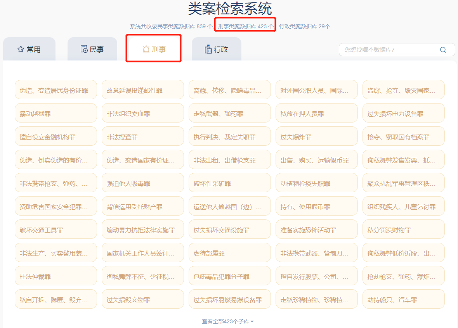Open 刑事类案数据库 423个 link
458x328 pixels.
pos(245,26)
